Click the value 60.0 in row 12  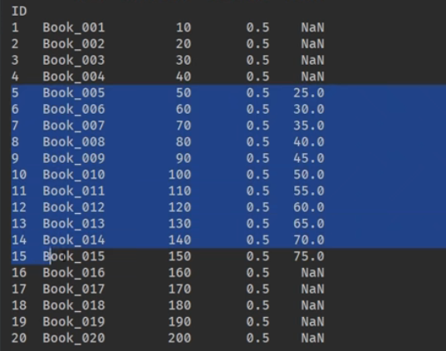point(309,207)
